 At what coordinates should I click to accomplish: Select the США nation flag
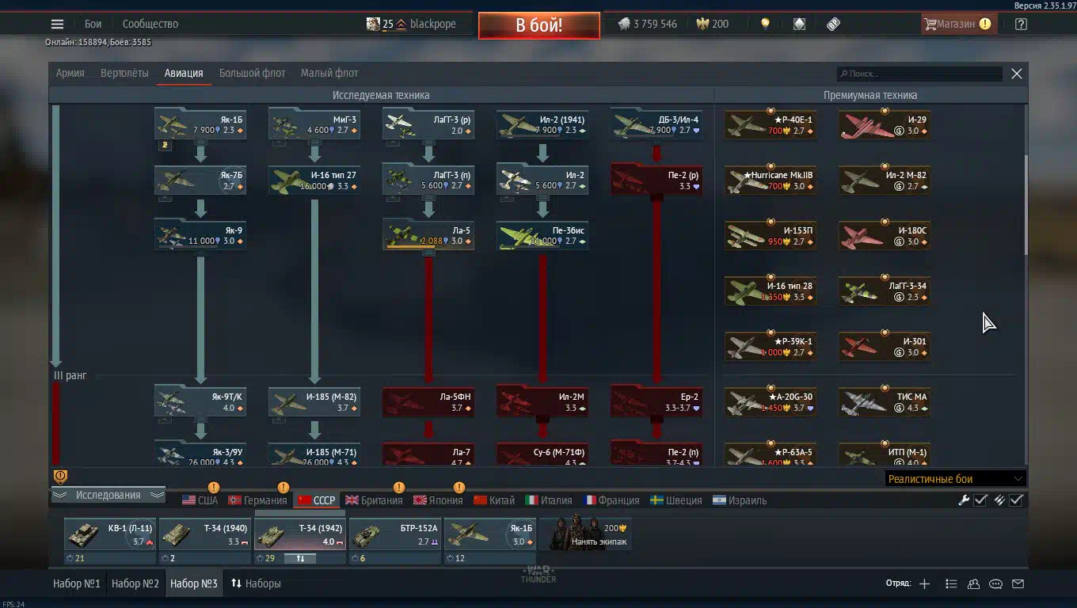pyautogui.click(x=200, y=500)
